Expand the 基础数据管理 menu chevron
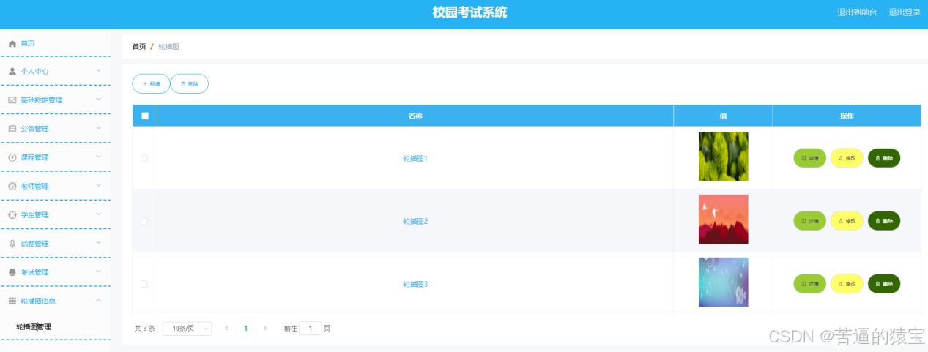 pyautogui.click(x=99, y=100)
